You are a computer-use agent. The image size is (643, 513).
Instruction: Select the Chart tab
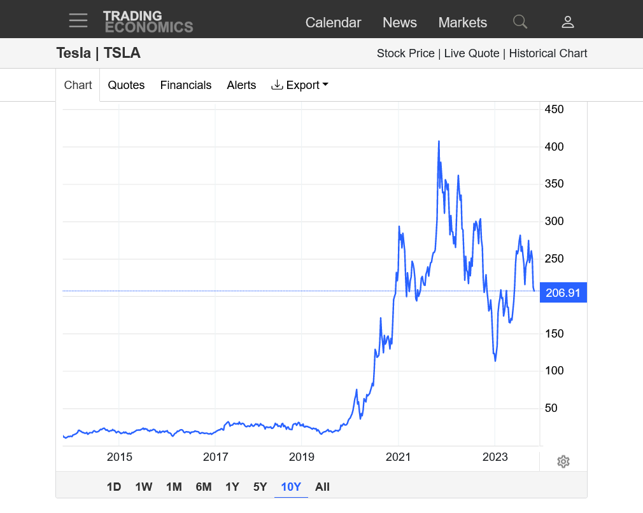(x=78, y=85)
